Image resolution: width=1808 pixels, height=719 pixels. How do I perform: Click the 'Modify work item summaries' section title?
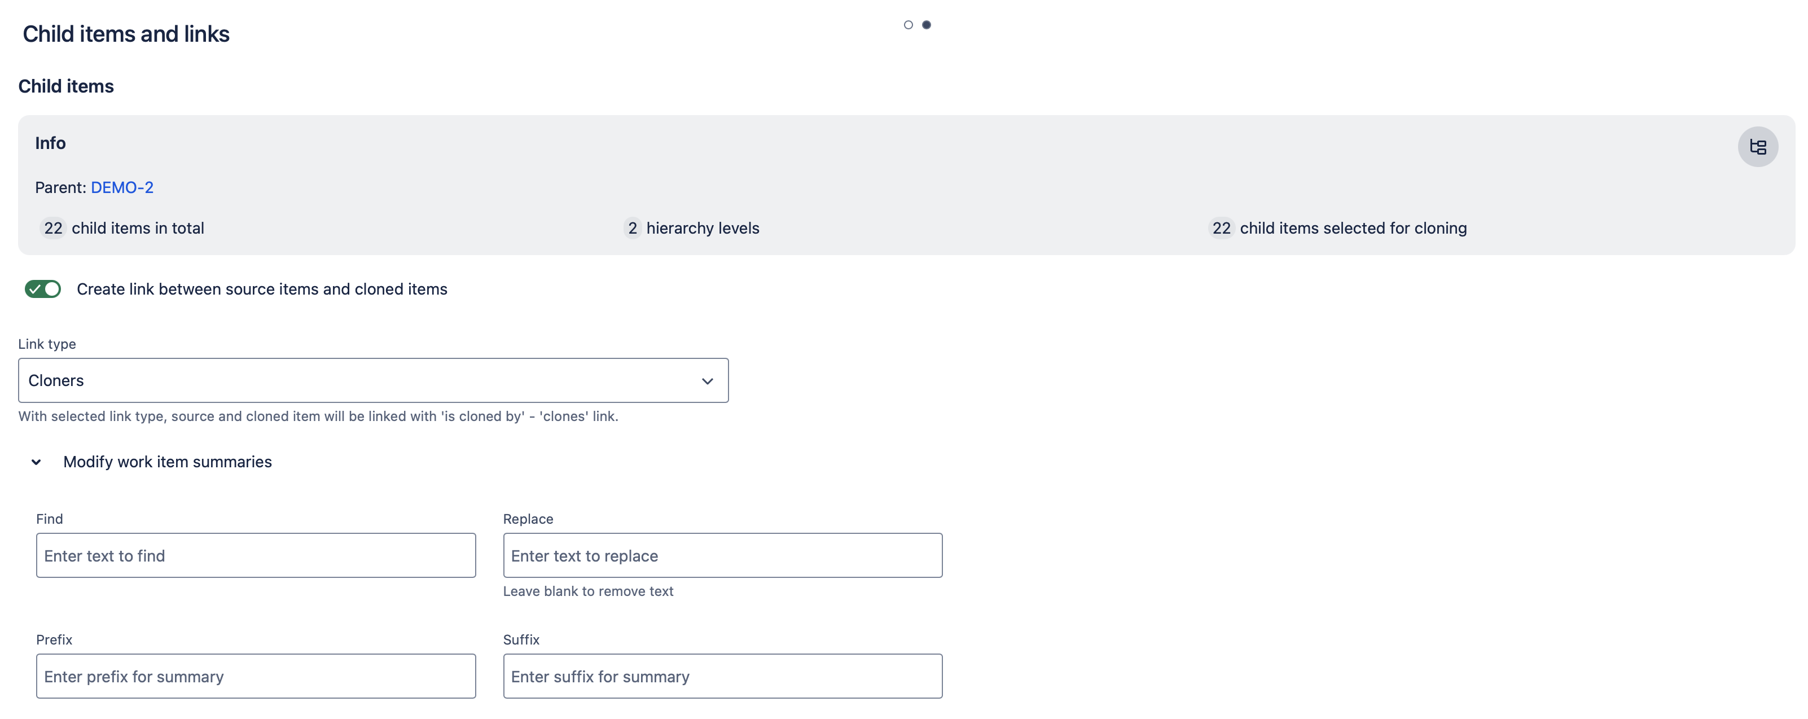(x=167, y=462)
